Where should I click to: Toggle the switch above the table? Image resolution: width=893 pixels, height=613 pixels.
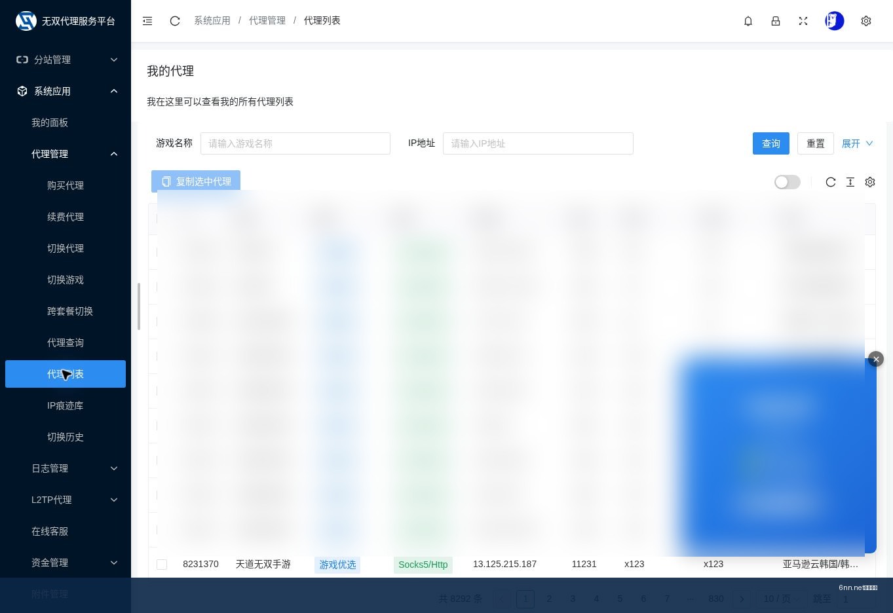[x=788, y=182]
